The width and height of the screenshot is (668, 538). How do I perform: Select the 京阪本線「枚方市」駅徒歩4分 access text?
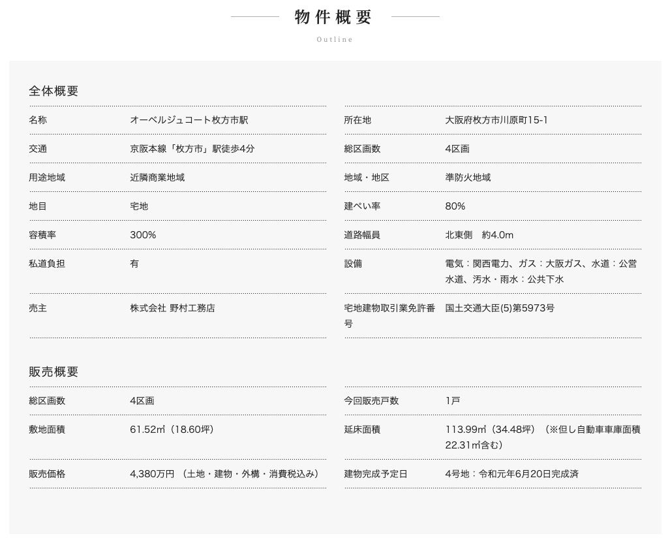coord(192,149)
